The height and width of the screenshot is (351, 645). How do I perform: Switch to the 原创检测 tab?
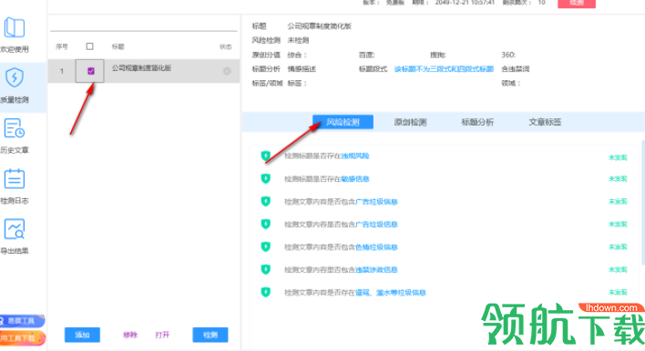[x=410, y=122]
